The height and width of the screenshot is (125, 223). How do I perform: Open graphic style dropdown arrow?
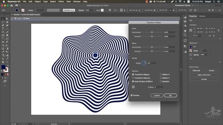[x=105, y=10]
